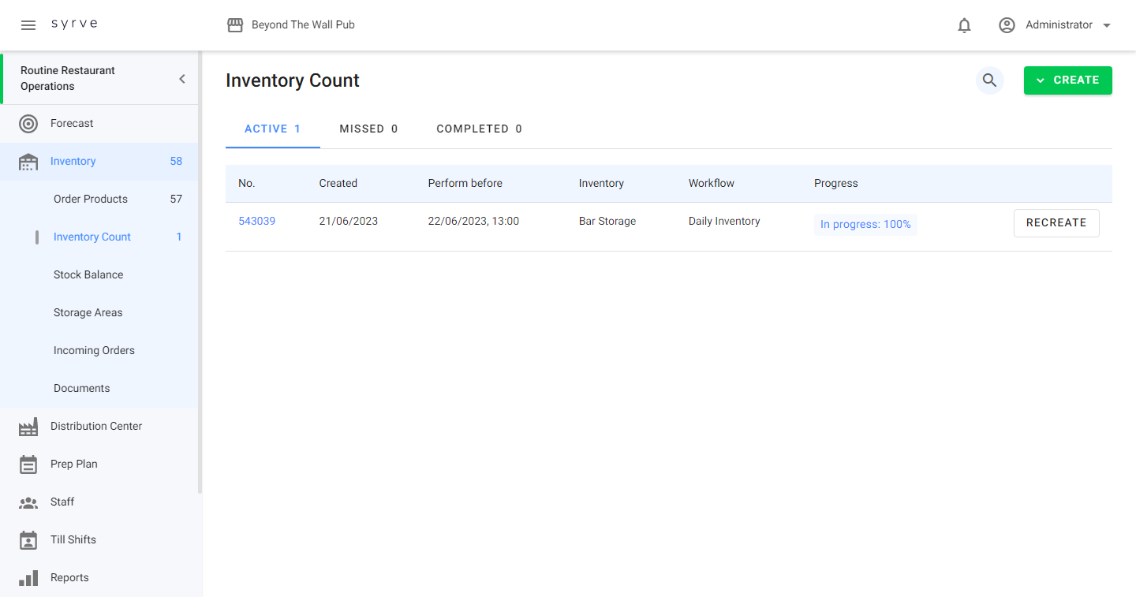Expand the green CREATE dropdown button
The width and height of the screenshot is (1136, 597).
1067,80
